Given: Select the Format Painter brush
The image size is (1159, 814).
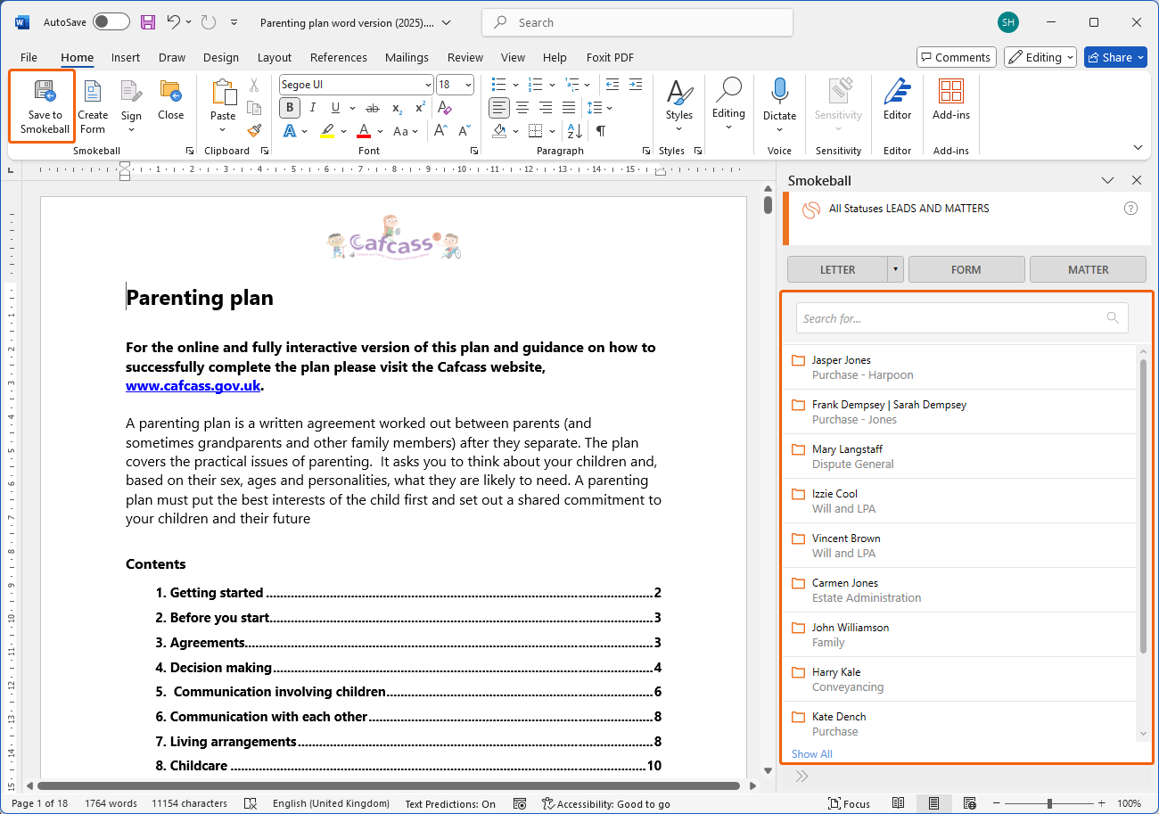Looking at the screenshot, I should click(254, 130).
